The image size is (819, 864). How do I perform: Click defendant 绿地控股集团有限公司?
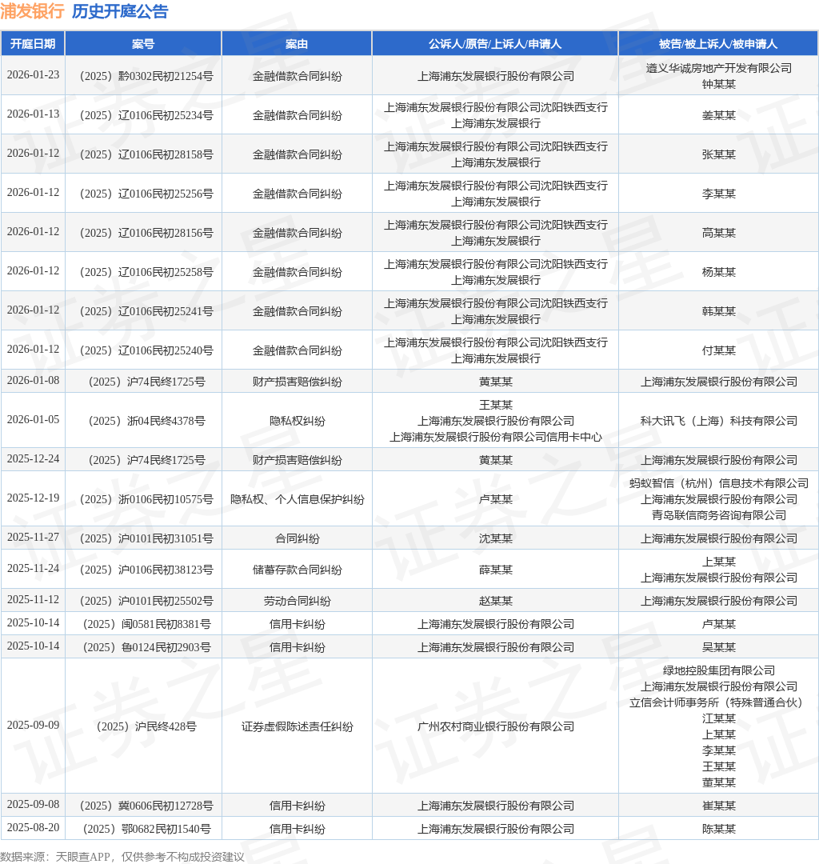point(719,670)
